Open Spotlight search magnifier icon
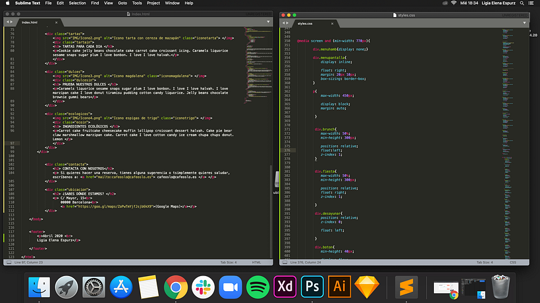The image size is (540, 303). tap(522, 3)
